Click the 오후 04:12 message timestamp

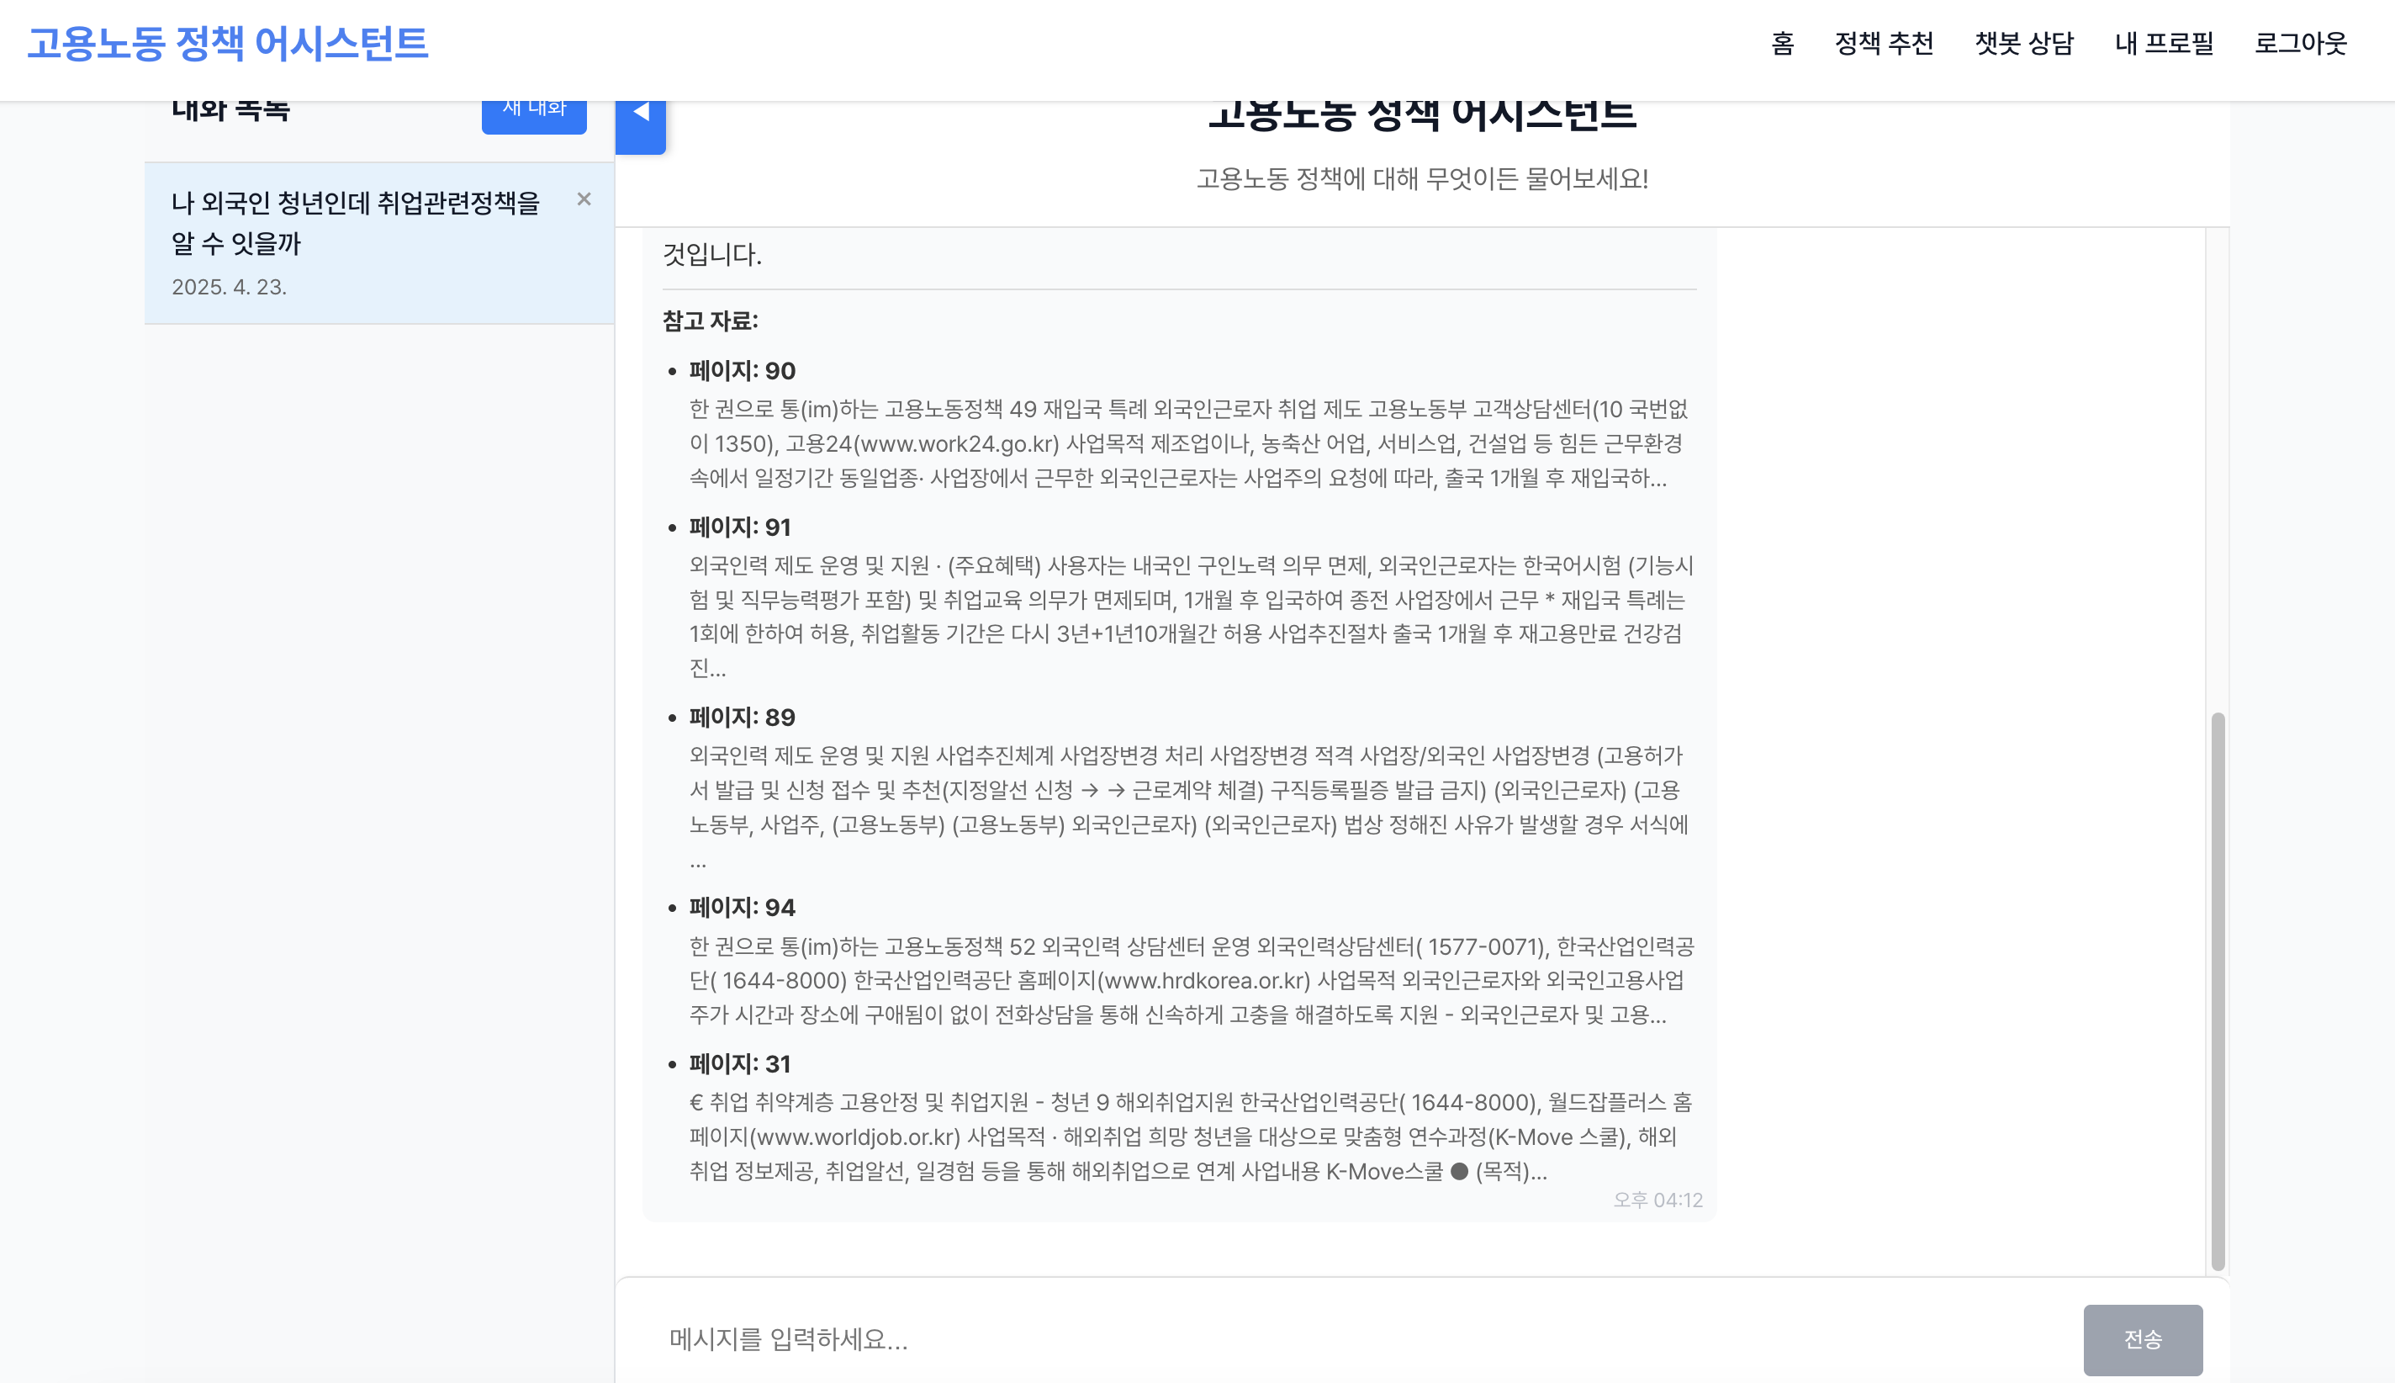click(x=1658, y=1200)
